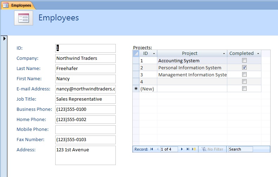The height and width of the screenshot is (177, 278).
Task: Click the Search box in Projects navigator
Action: click(x=240, y=149)
